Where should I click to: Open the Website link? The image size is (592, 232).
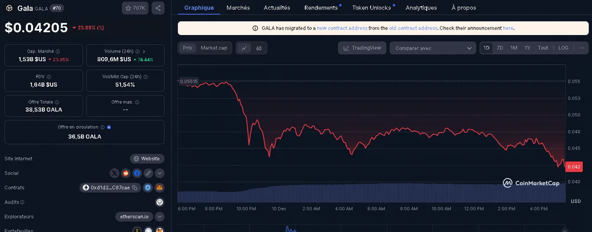[147, 159]
